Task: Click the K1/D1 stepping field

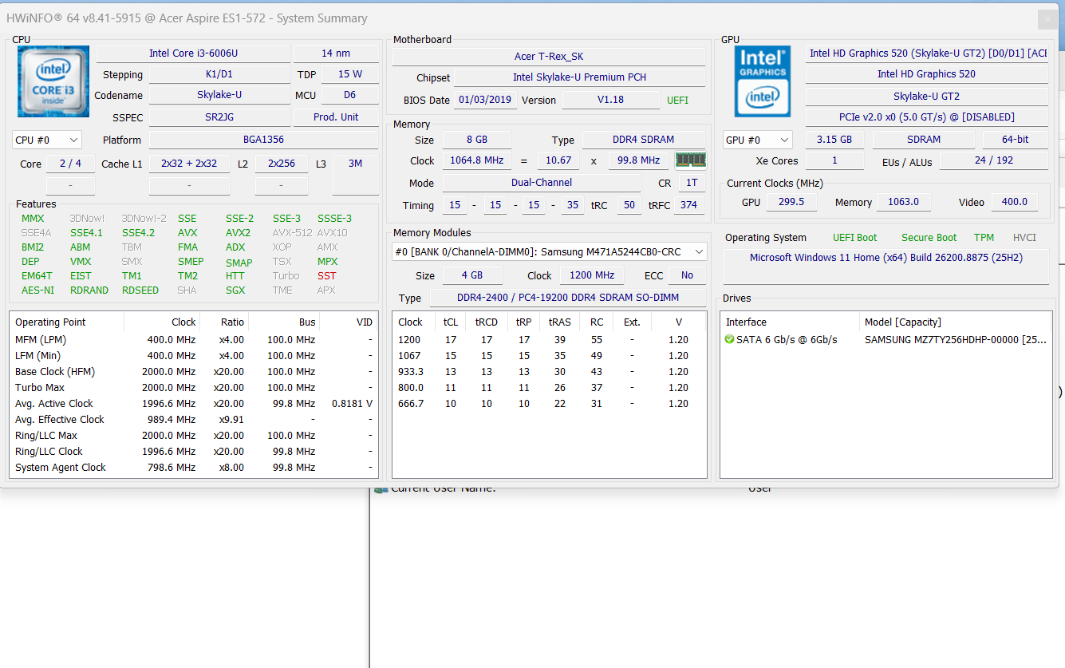Action: coord(219,74)
